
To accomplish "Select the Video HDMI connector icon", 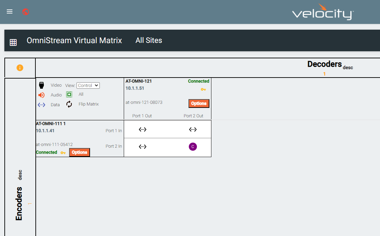I will (x=41, y=85).
